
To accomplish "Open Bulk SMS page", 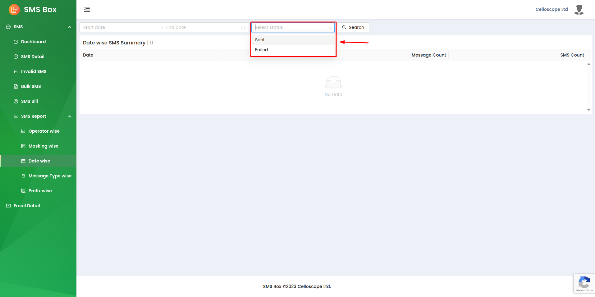I will (x=31, y=86).
